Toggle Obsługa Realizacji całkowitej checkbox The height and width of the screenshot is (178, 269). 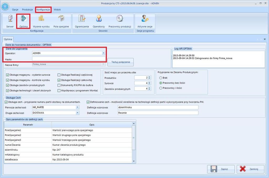(59, 80)
